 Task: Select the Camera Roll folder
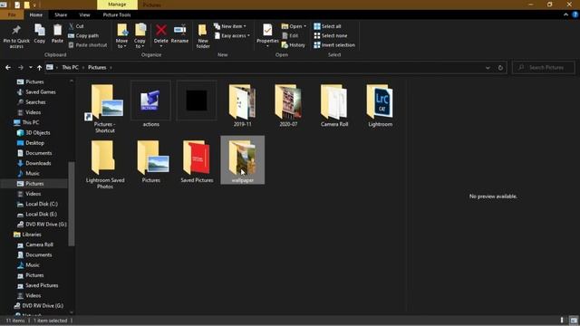coord(334,105)
